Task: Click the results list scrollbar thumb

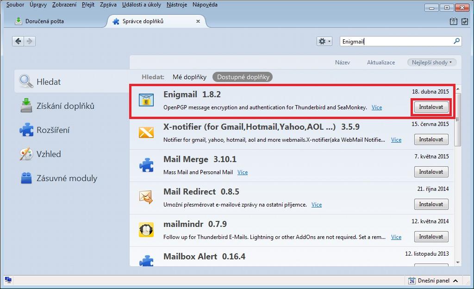Action: click(x=458, y=119)
